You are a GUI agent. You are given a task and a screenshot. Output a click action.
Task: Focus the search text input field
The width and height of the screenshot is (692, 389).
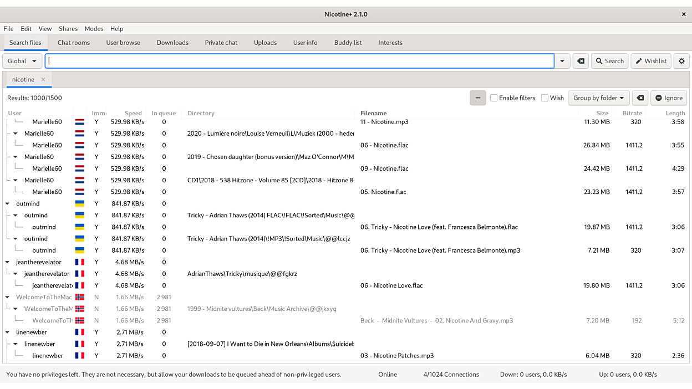(299, 61)
